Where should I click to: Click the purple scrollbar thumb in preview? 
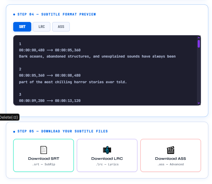[199, 44]
